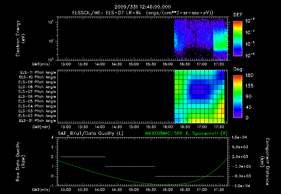This screenshot has height=194, width=281.
Task: Click the DEF color bar
Action: point(238,39)
